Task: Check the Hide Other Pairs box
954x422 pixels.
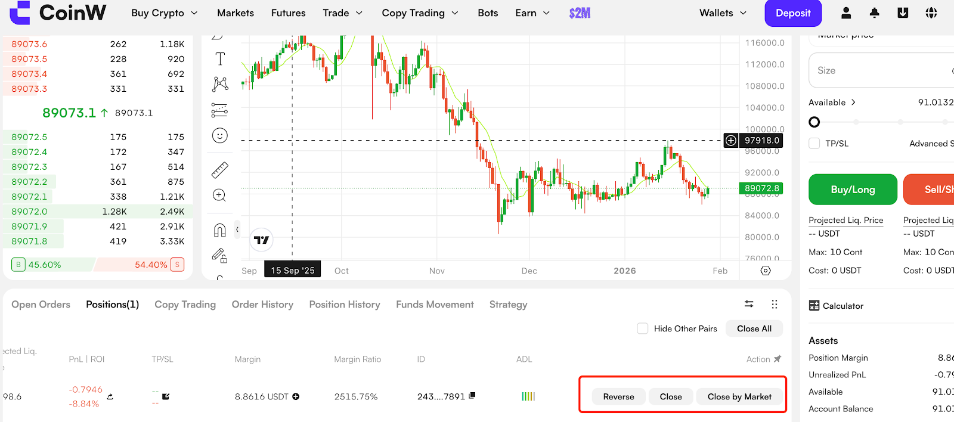Action: pyautogui.click(x=643, y=328)
